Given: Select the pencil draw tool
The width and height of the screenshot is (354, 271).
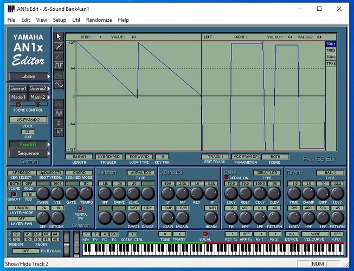Looking at the screenshot, I should point(59,47).
